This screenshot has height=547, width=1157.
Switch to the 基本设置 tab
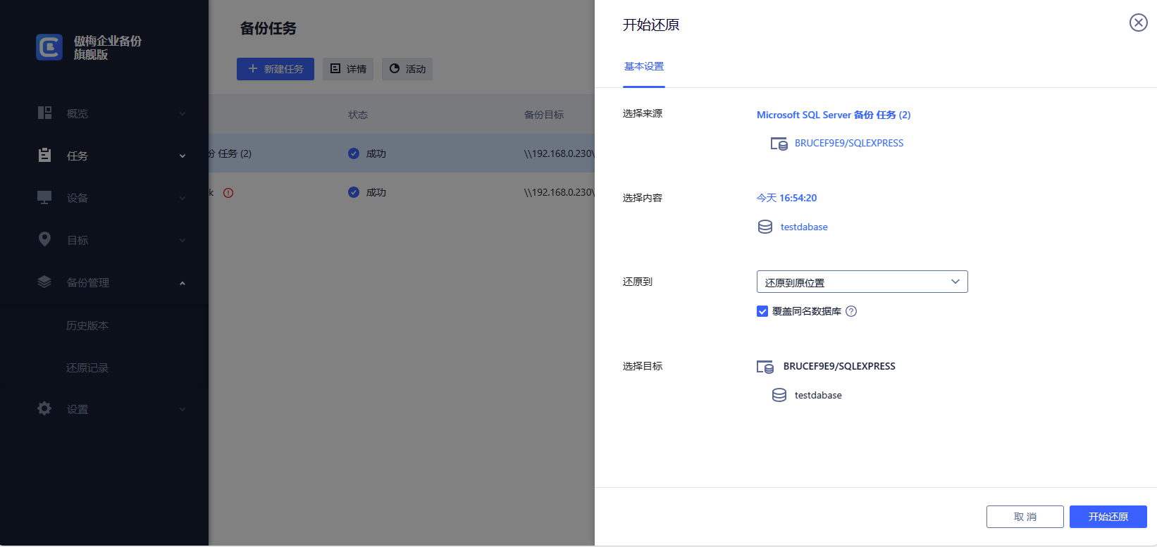643,67
